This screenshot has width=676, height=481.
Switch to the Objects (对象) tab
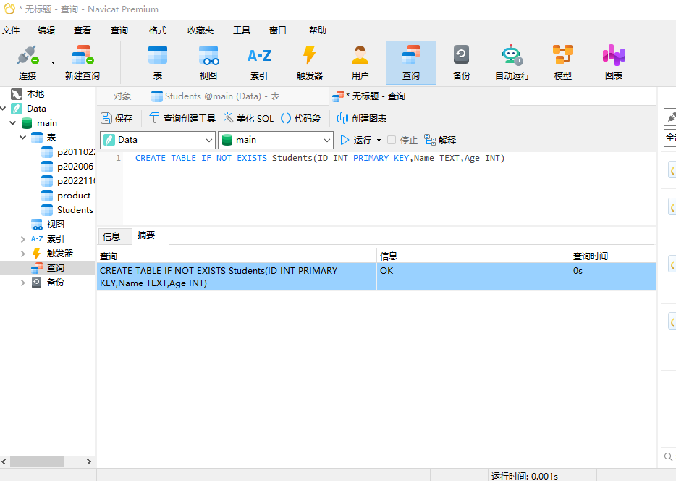122,96
